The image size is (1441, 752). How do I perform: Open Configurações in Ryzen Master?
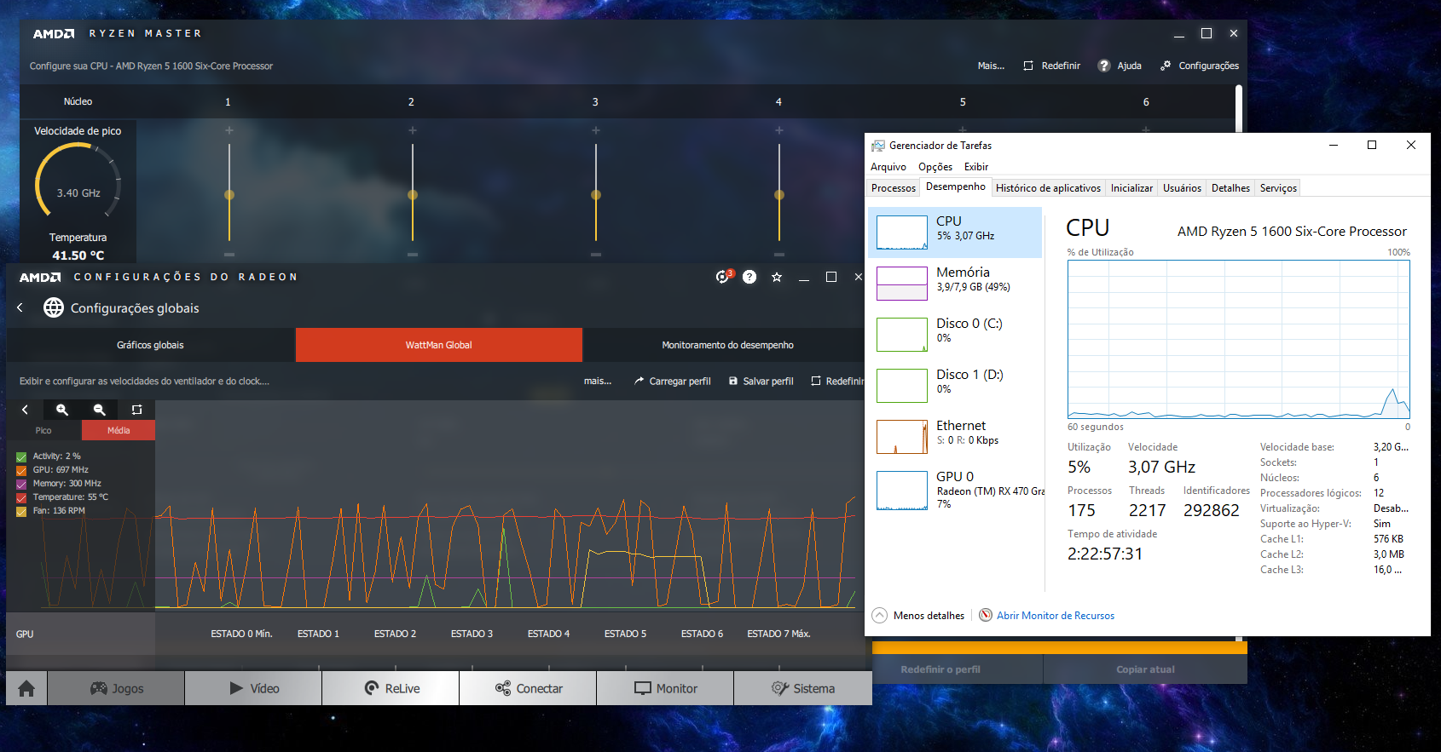[x=1200, y=66]
